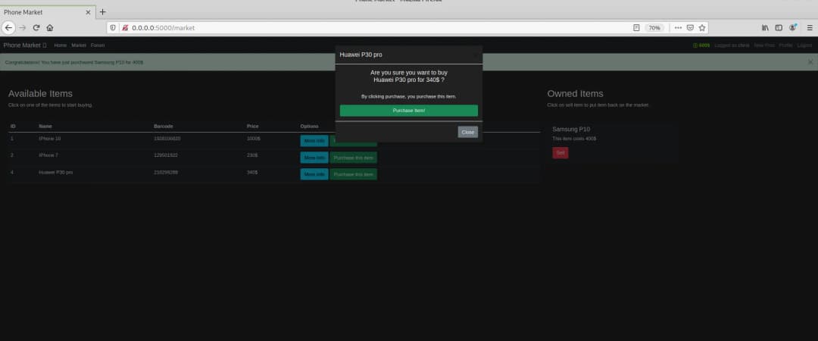The width and height of the screenshot is (818, 341).
Task: Reset the 70% zoom level badge
Action: (654, 28)
